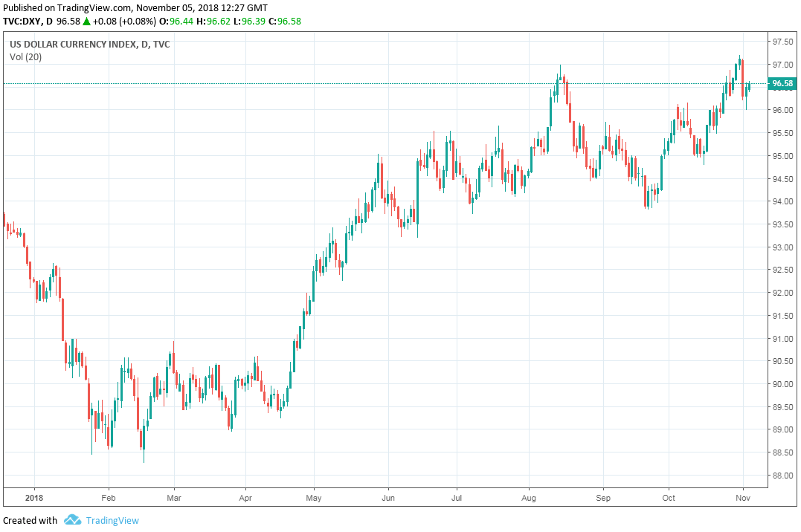801x532 pixels.
Task: Click the 97.50 price axis label
Action: (x=782, y=42)
